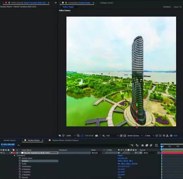Toggle the Scale constrain proportions link
This screenshot has width=183, height=179.
pyautogui.click(x=119, y=164)
